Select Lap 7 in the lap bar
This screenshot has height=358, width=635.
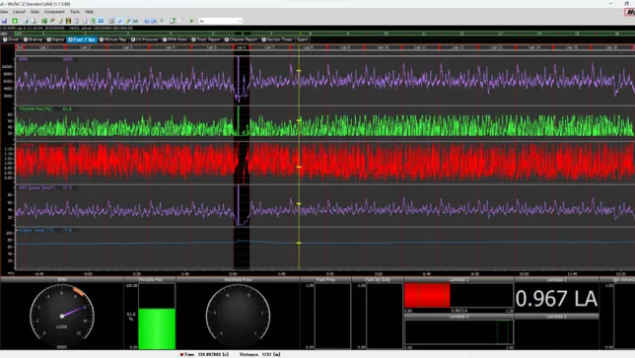[x=270, y=47]
